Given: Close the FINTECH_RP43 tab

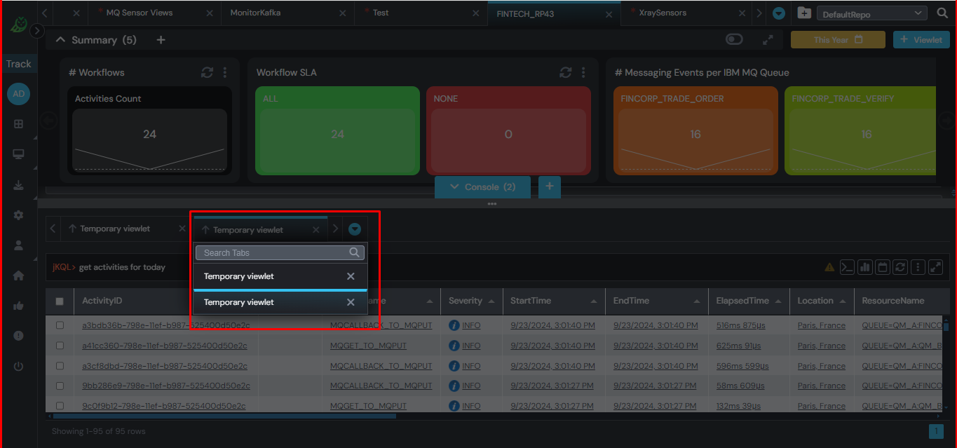Looking at the screenshot, I should point(609,13).
